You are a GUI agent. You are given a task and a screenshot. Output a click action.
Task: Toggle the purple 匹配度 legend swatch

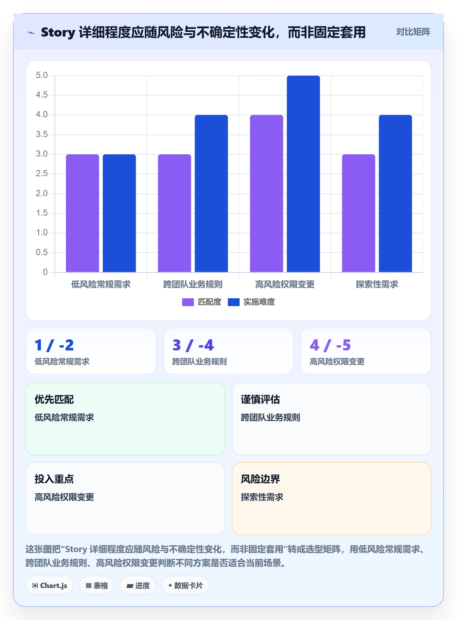point(188,302)
